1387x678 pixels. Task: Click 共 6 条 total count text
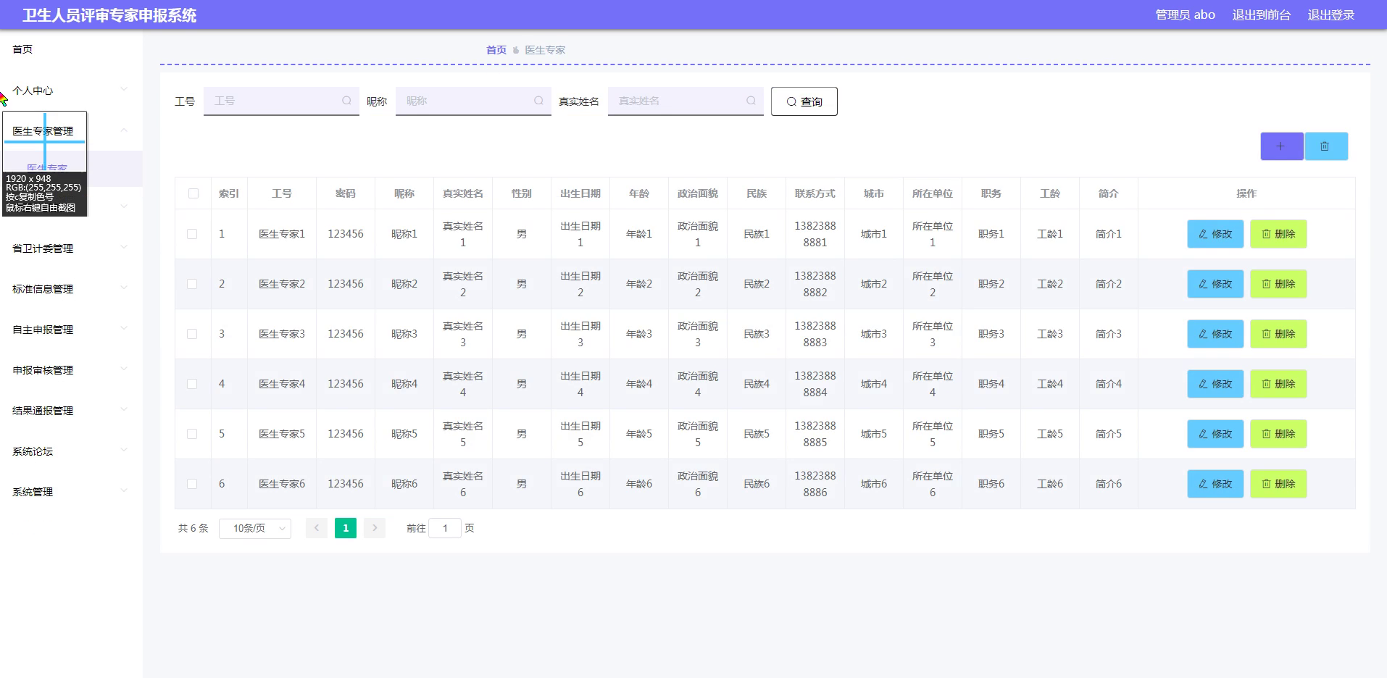(x=193, y=529)
